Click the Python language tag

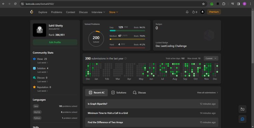(x=37, y=118)
